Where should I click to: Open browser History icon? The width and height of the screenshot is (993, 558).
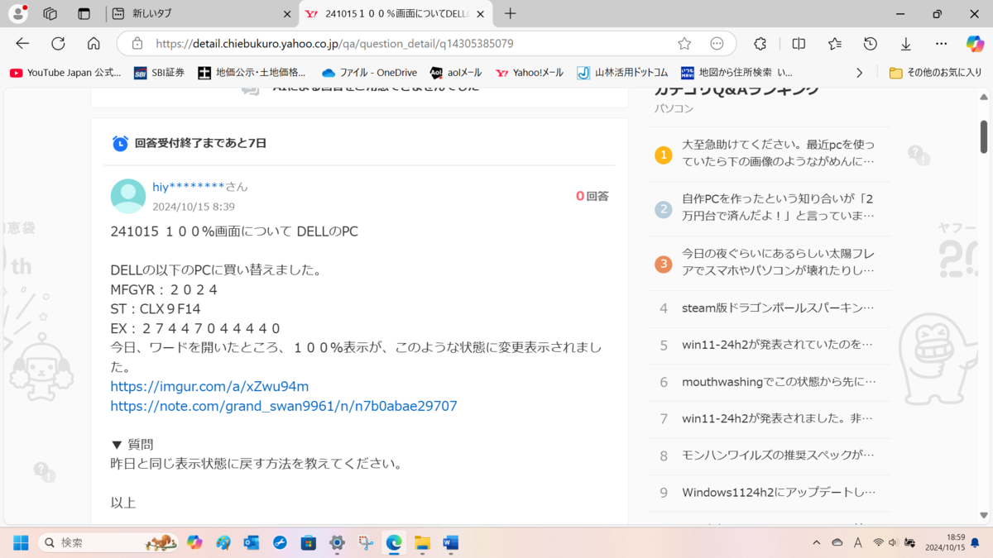[x=871, y=44]
